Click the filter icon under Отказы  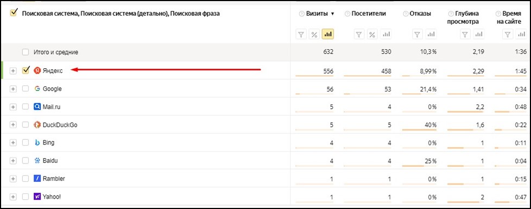[x=418, y=34]
